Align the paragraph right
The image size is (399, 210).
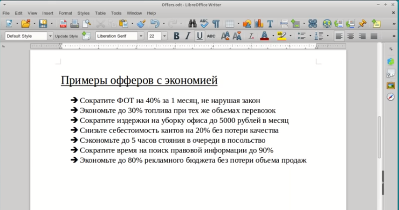point(362,36)
